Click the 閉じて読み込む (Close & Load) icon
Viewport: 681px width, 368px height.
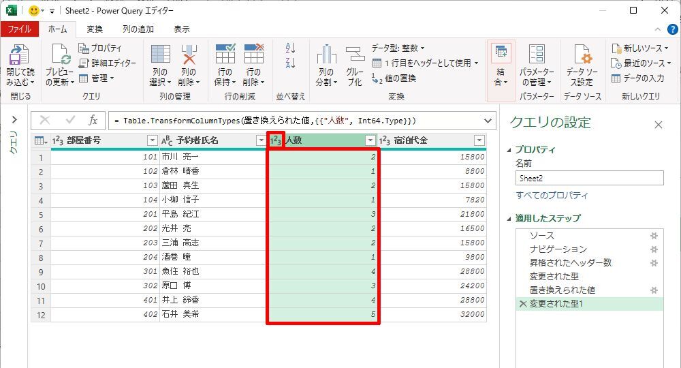pyautogui.click(x=20, y=55)
